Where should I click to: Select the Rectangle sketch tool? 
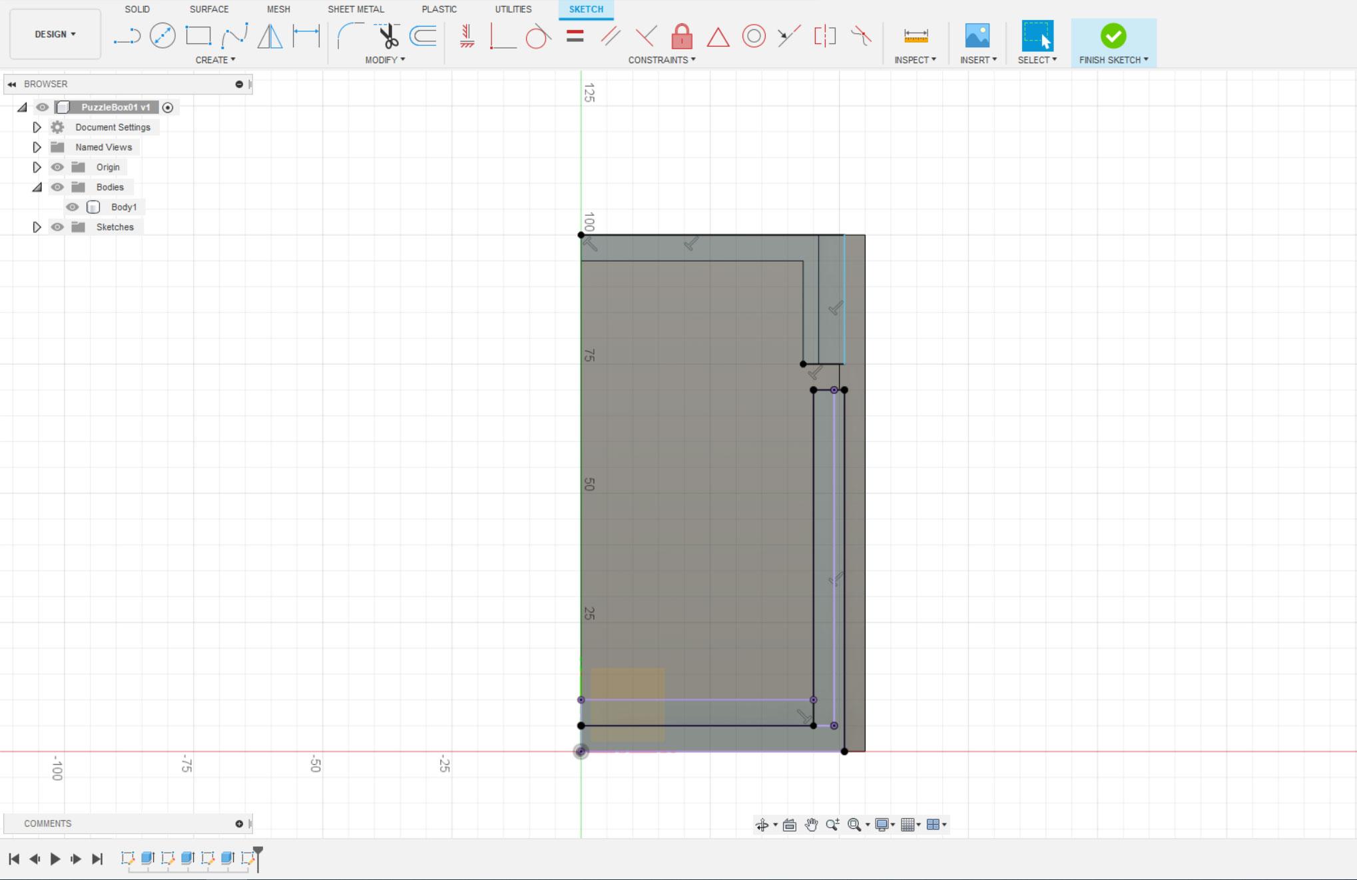pos(197,35)
